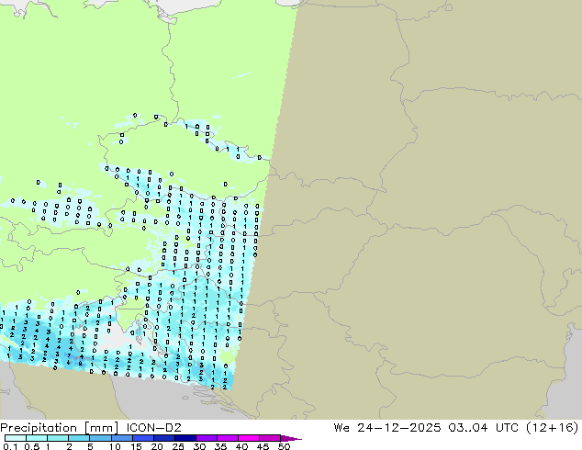Click the over-50 arrow at legend end
The width and height of the screenshot is (582, 450).
[x=291, y=438]
